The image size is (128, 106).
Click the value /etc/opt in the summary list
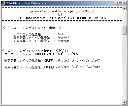63,38
